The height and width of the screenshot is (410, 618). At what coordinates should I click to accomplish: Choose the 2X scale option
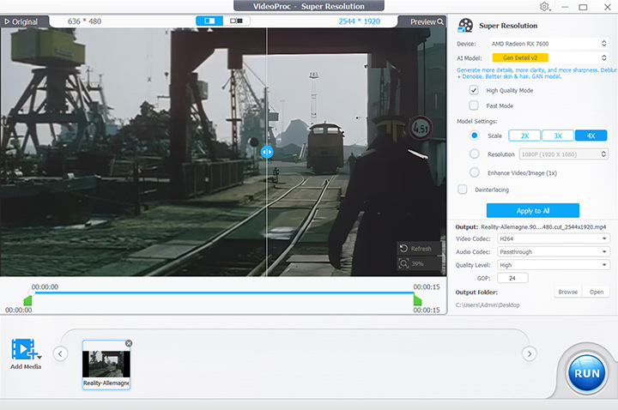[x=524, y=136]
